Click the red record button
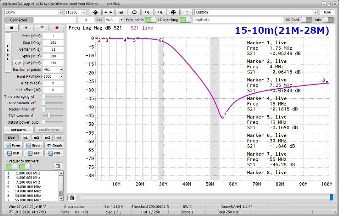Screen dimensions: 339x216 click(56, 28)
